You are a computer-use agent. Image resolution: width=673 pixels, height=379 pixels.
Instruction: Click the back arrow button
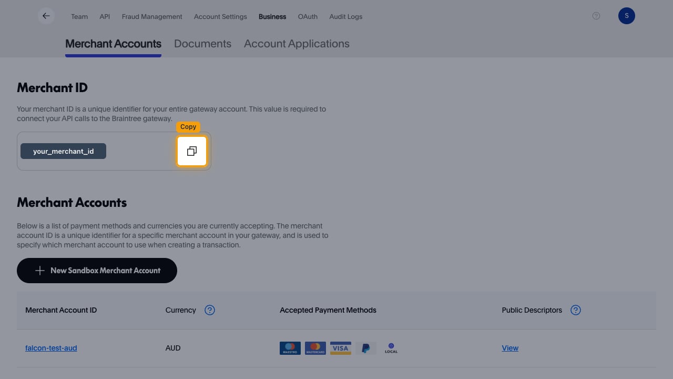click(x=46, y=16)
